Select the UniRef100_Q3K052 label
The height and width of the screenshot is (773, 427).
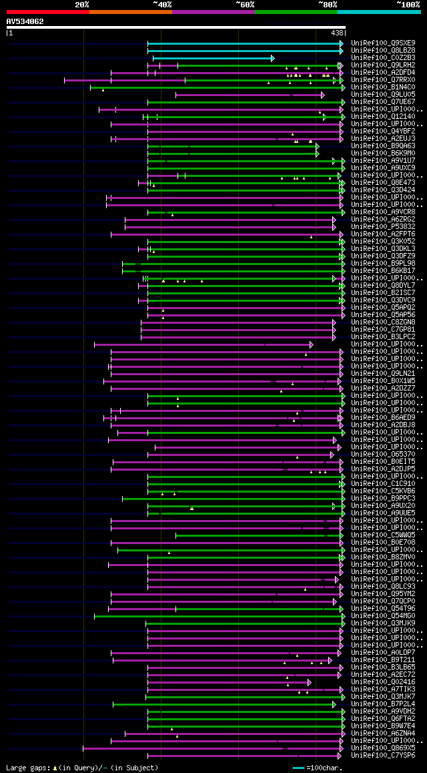pyautogui.click(x=383, y=242)
